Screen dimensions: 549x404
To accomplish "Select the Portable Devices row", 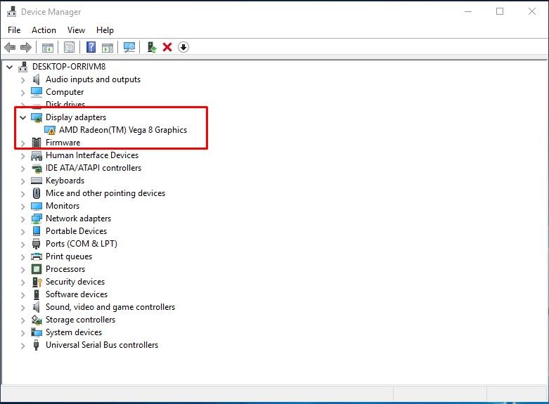I will point(77,231).
